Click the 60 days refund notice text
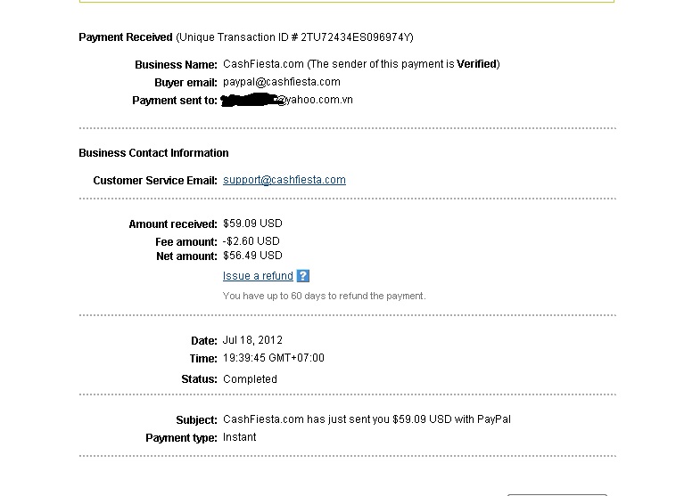The image size is (676, 496). (324, 296)
